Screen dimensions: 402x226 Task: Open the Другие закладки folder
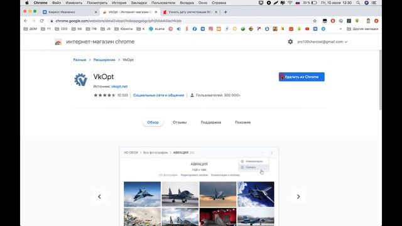[362, 29]
